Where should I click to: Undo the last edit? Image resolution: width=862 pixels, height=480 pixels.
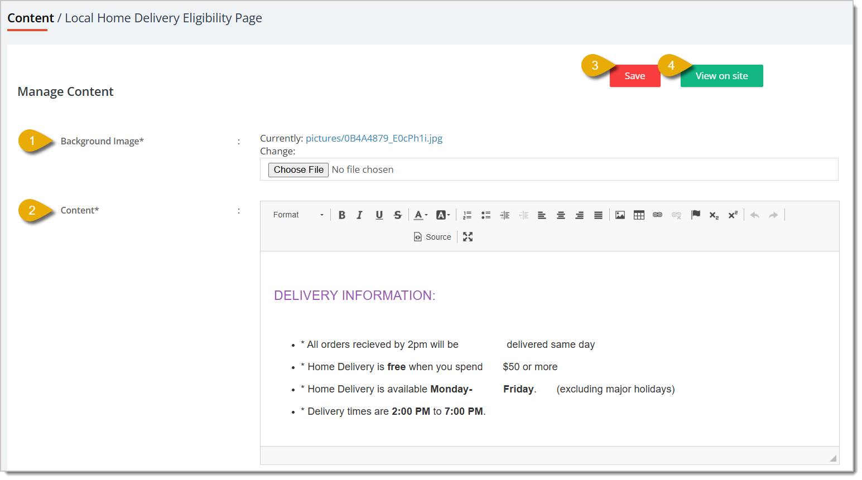click(x=755, y=215)
